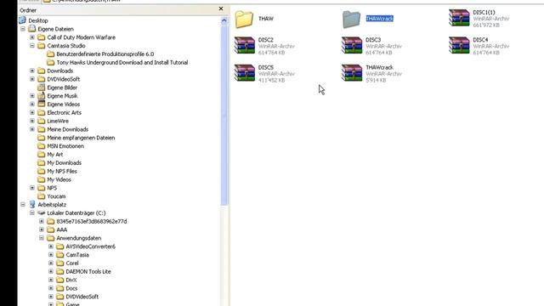Viewport: 544px width, 306px height.
Task: Expand the AVSVideoConverter6 tree node
Action: pyautogui.click(x=51, y=246)
